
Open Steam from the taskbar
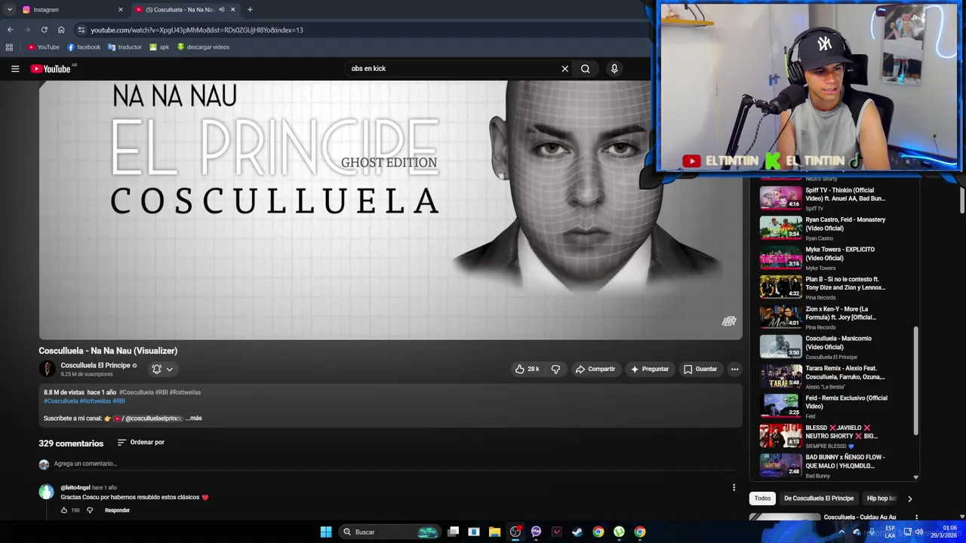pos(577,532)
